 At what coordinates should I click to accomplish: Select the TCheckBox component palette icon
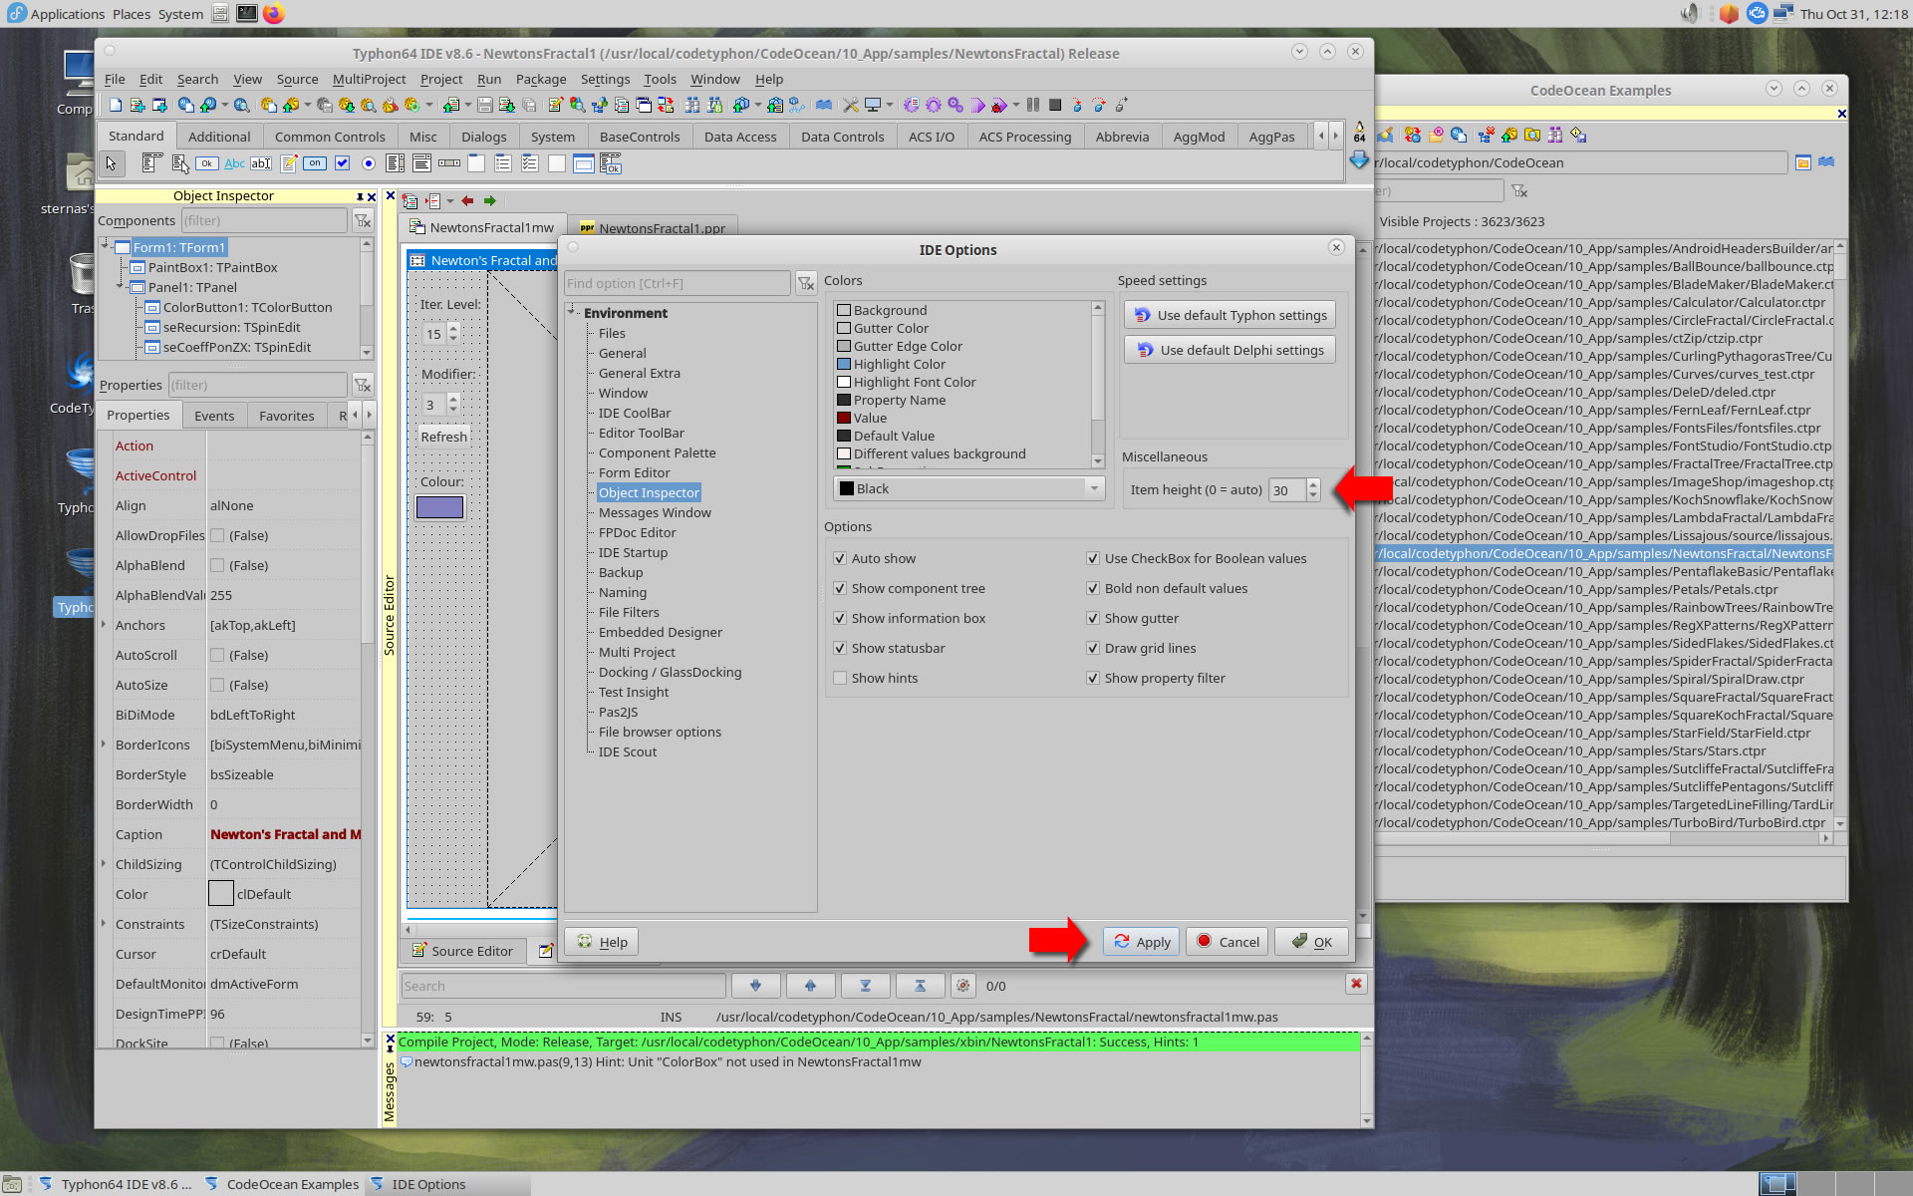click(x=343, y=163)
